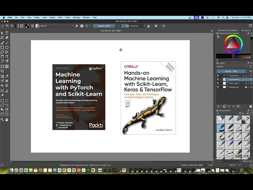
Task: Open the Select menu
Action: (53, 17)
